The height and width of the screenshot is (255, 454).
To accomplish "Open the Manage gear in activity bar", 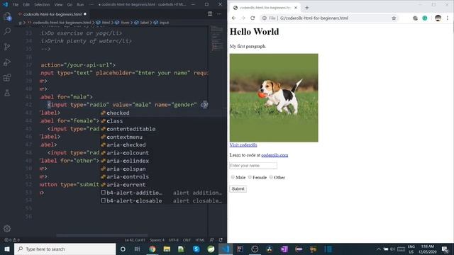I will [x=7, y=229].
